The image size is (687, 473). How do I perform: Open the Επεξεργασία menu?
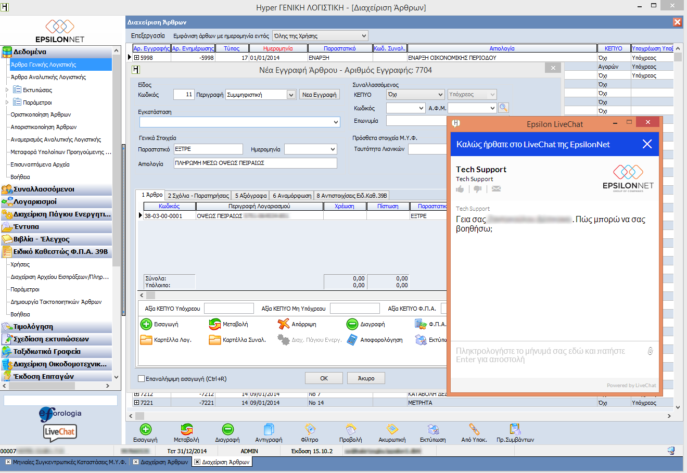pos(148,36)
